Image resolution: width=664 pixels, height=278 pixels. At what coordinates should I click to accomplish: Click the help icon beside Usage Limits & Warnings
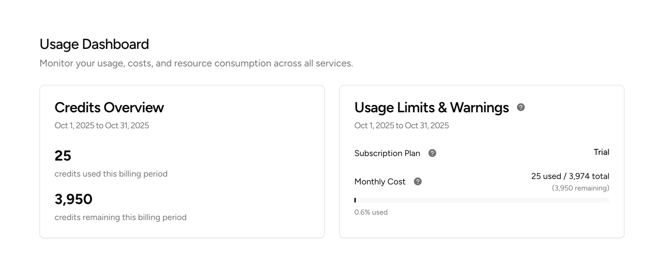pyautogui.click(x=521, y=107)
